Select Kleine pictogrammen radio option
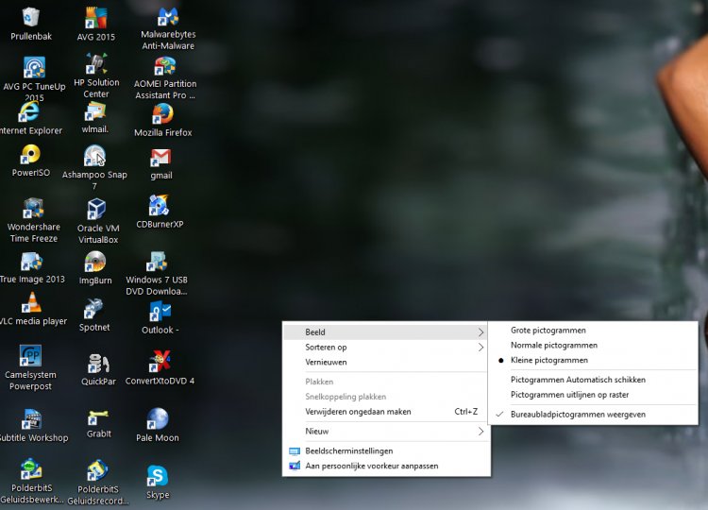The height and width of the screenshot is (510, 708). click(x=548, y=361)
